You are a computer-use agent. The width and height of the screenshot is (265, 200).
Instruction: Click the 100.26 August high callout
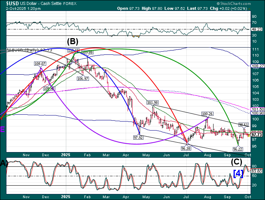click(x=207, y=114)
